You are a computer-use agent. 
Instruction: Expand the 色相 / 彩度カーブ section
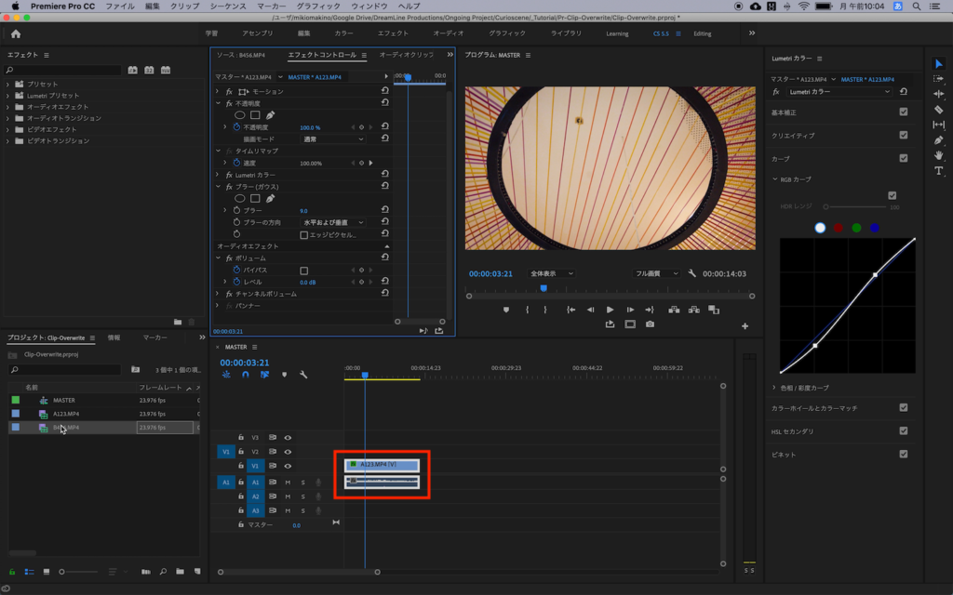[800, 387]
